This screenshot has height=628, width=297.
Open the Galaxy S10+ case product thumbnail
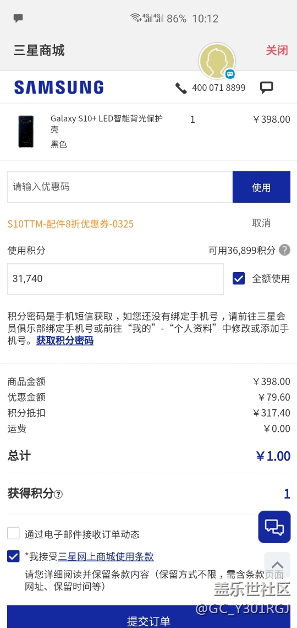pos(26,131)
